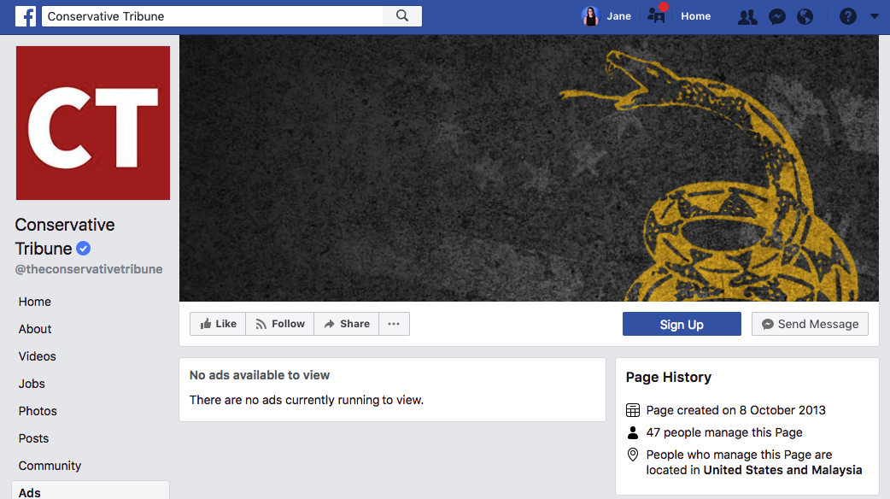Image resolution: width=890 pixels, height=499 pixels.
Task: Go to Jane's profile link
Action: click(618, 16)
